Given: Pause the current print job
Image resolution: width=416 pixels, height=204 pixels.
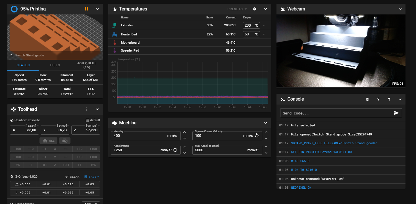Looking at the screenshot, I should tap(86, 9).
